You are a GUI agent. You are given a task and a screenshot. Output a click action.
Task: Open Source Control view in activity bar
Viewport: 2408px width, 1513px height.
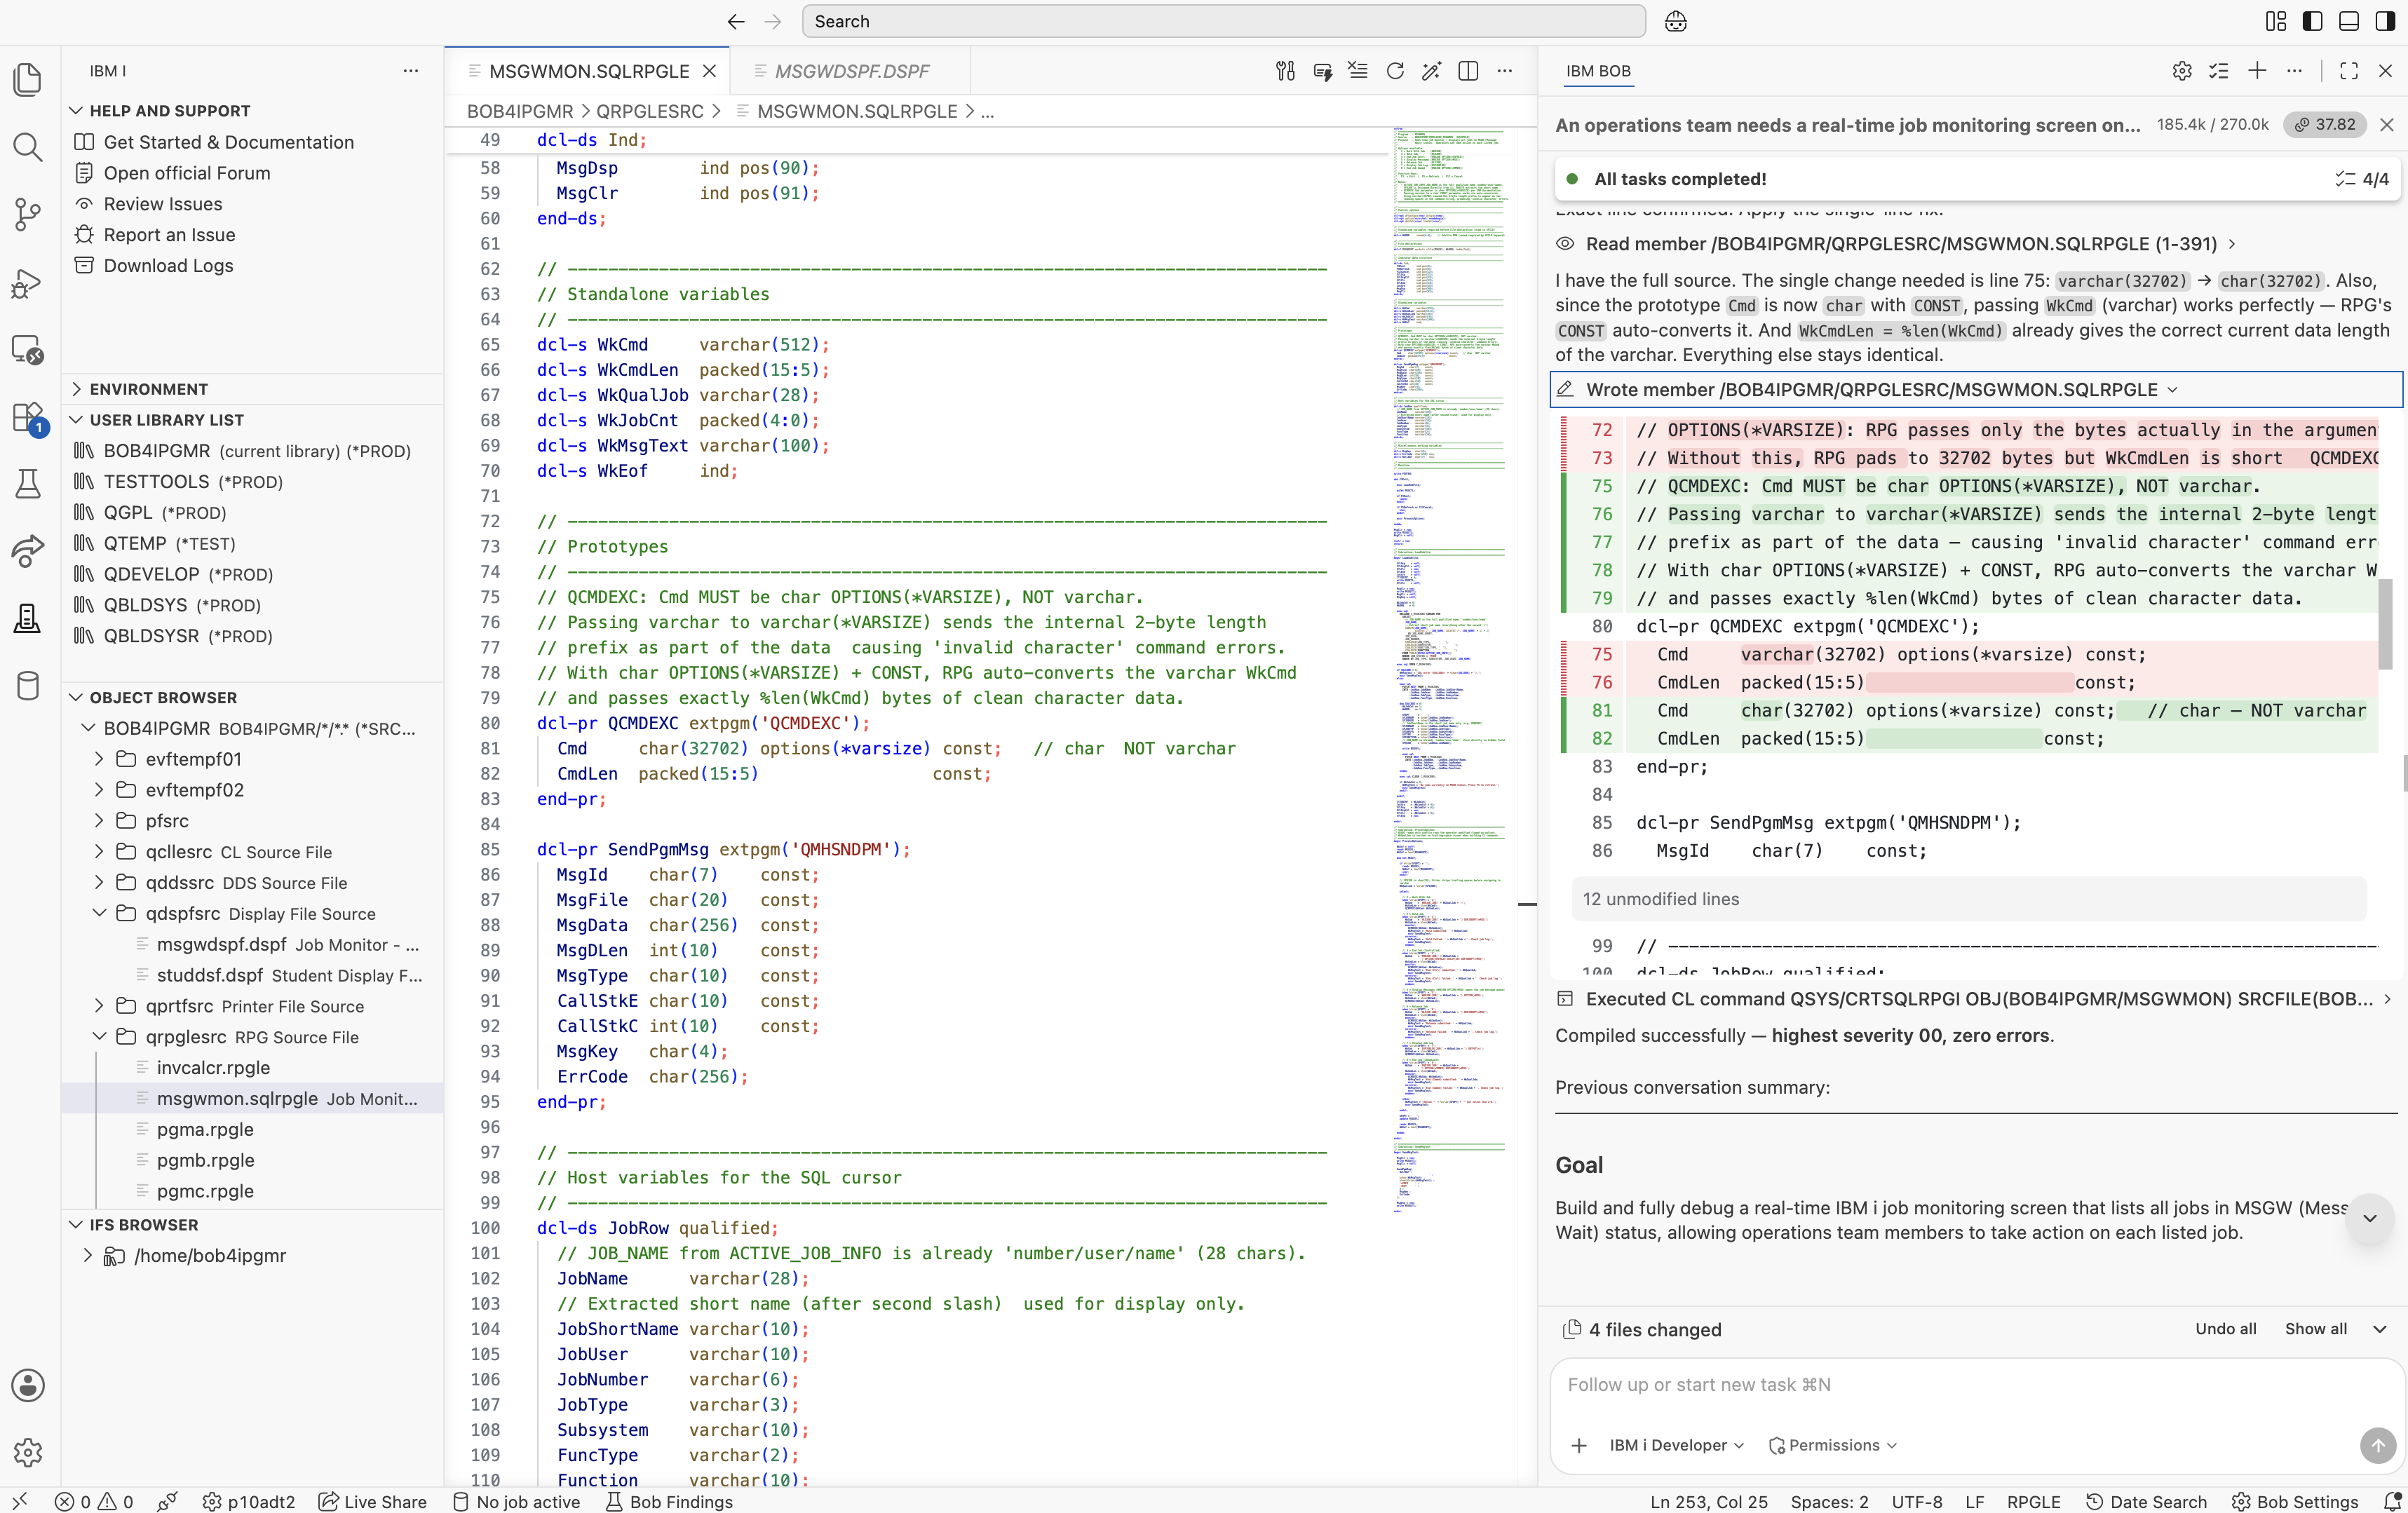(x=28, y=214)
